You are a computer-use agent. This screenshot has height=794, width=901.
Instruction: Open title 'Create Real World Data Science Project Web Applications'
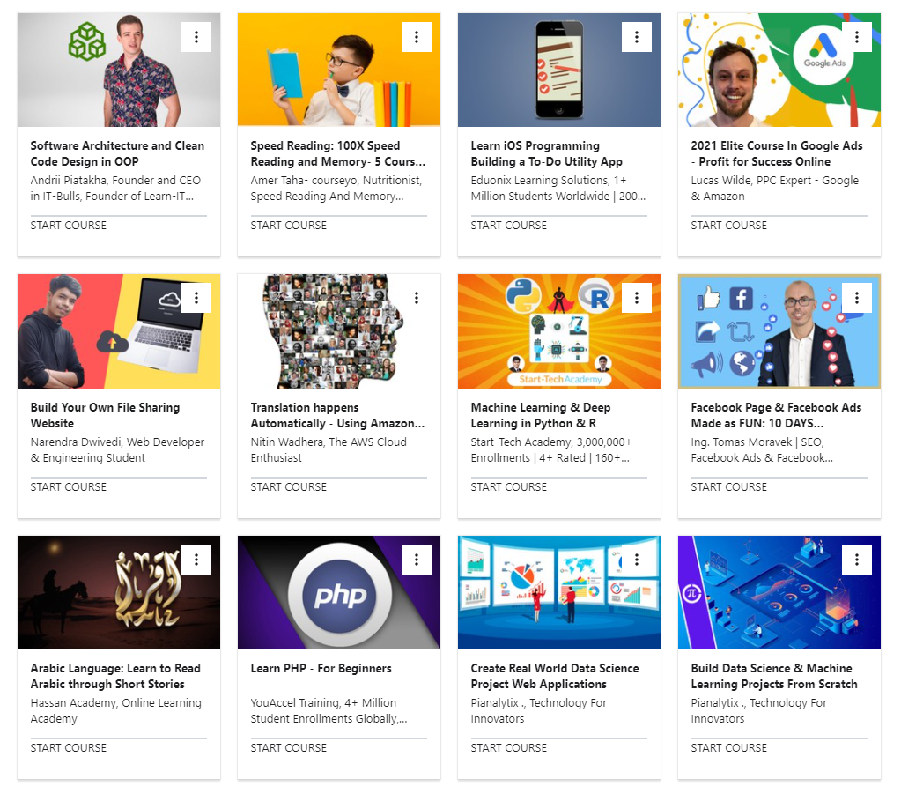(555, 677)
